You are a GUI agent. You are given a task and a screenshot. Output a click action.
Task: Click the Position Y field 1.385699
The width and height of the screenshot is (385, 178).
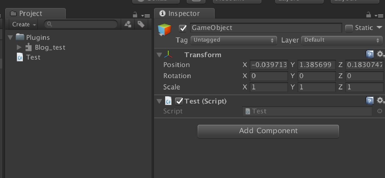click(x=317, y=65)
